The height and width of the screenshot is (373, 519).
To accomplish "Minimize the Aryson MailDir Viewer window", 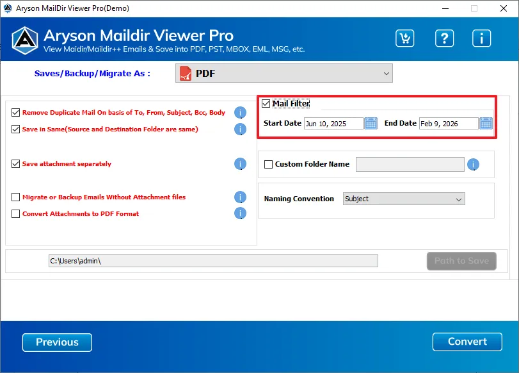I will tap(445, 8).
